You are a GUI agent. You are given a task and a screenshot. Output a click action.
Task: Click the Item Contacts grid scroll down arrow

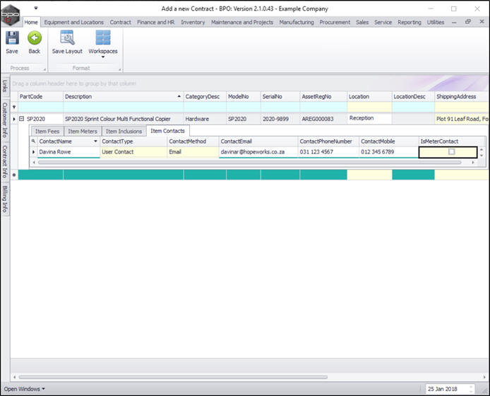[482, 155]
